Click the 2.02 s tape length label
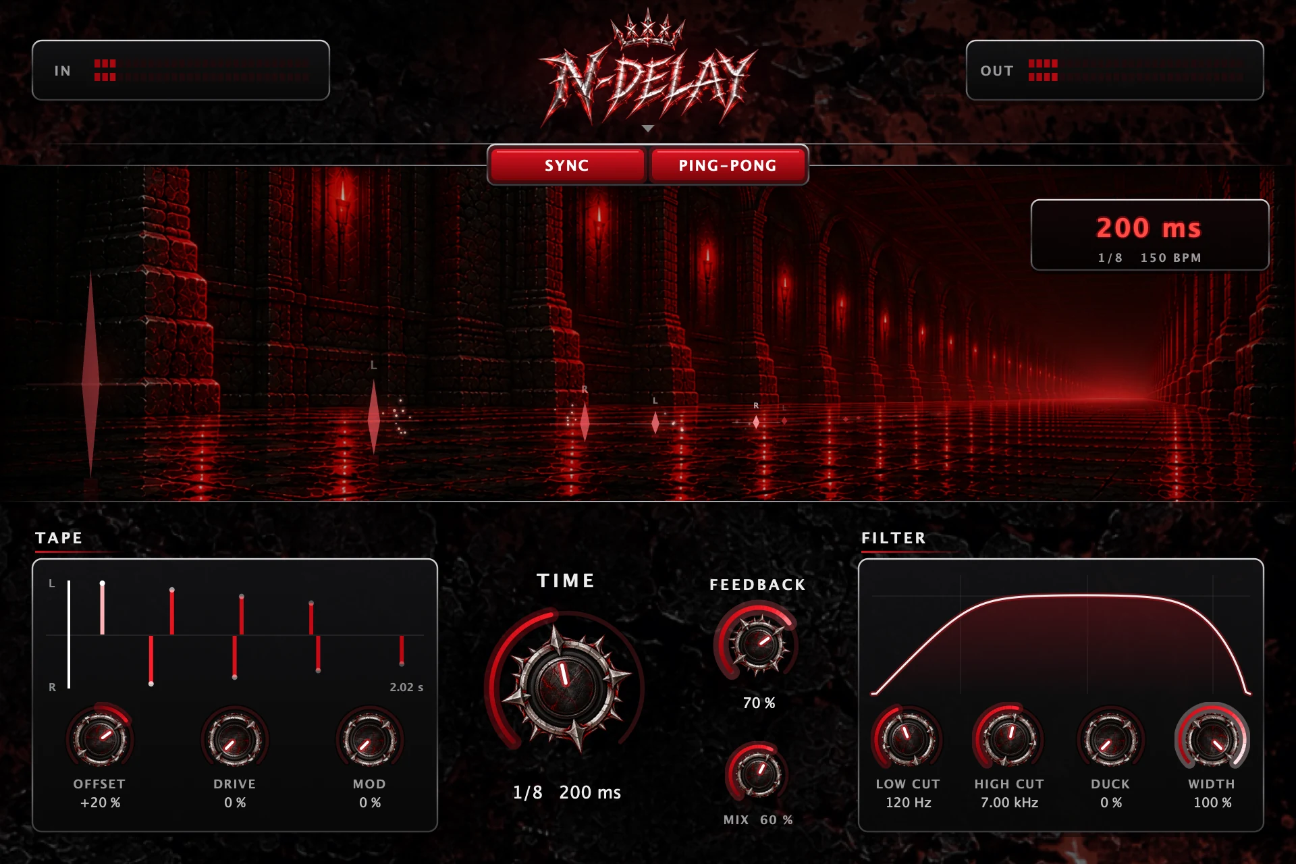Image resolution: width=1296 pixels, height=864 pixels. [x=406, y=687]
